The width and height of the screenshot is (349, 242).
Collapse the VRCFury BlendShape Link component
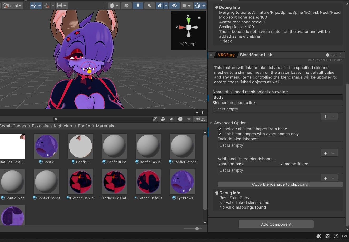tap(211, 55)
